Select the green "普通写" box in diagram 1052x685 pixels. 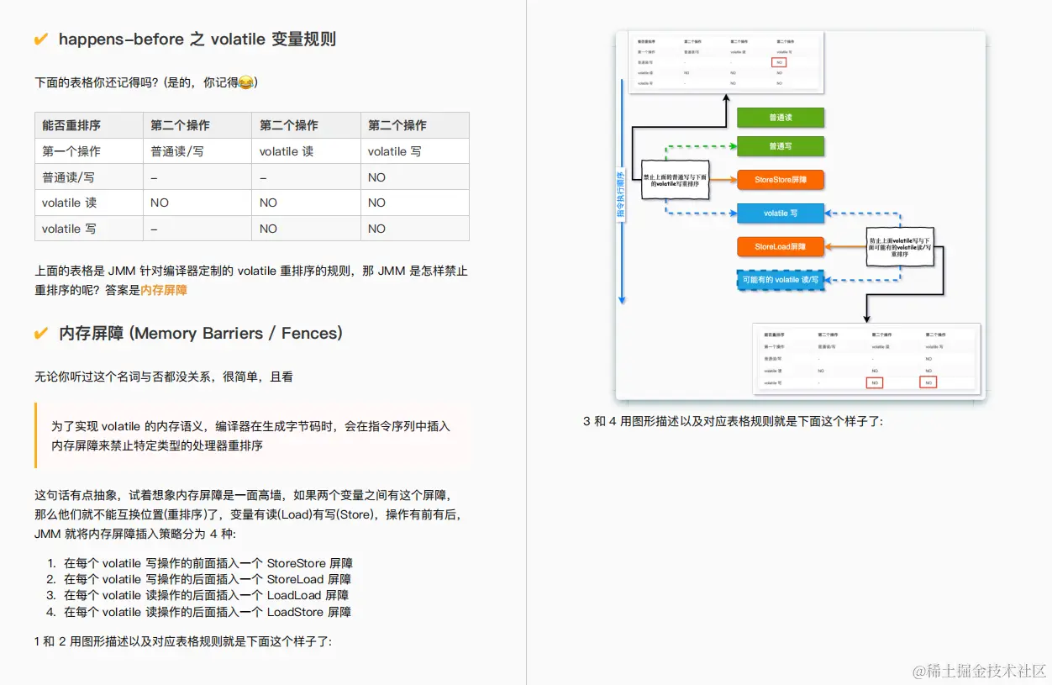(x=780, y=146)
